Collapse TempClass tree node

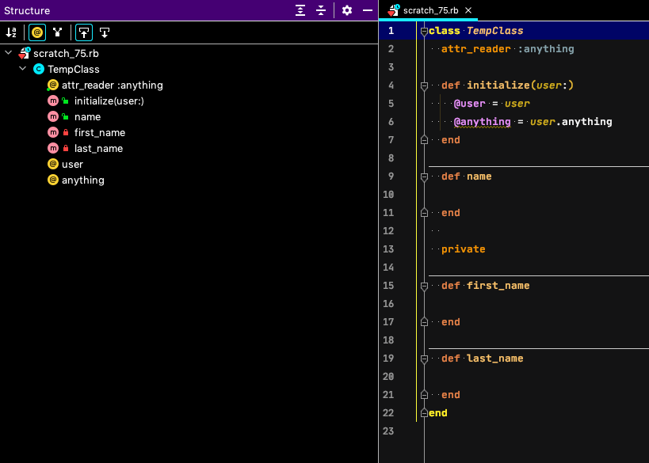[x=23, y=69]
